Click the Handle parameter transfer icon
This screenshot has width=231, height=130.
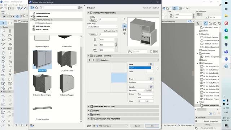pos(151,87)
